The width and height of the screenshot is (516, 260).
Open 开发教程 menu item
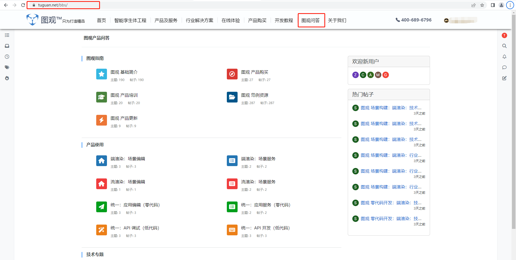[x=284, y=20]
